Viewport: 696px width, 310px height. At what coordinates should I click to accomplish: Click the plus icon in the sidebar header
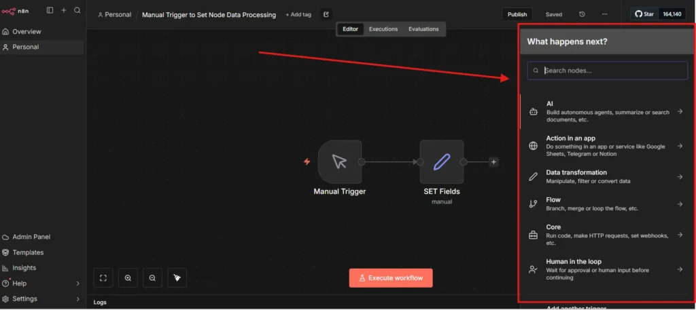tap(63, 10)
